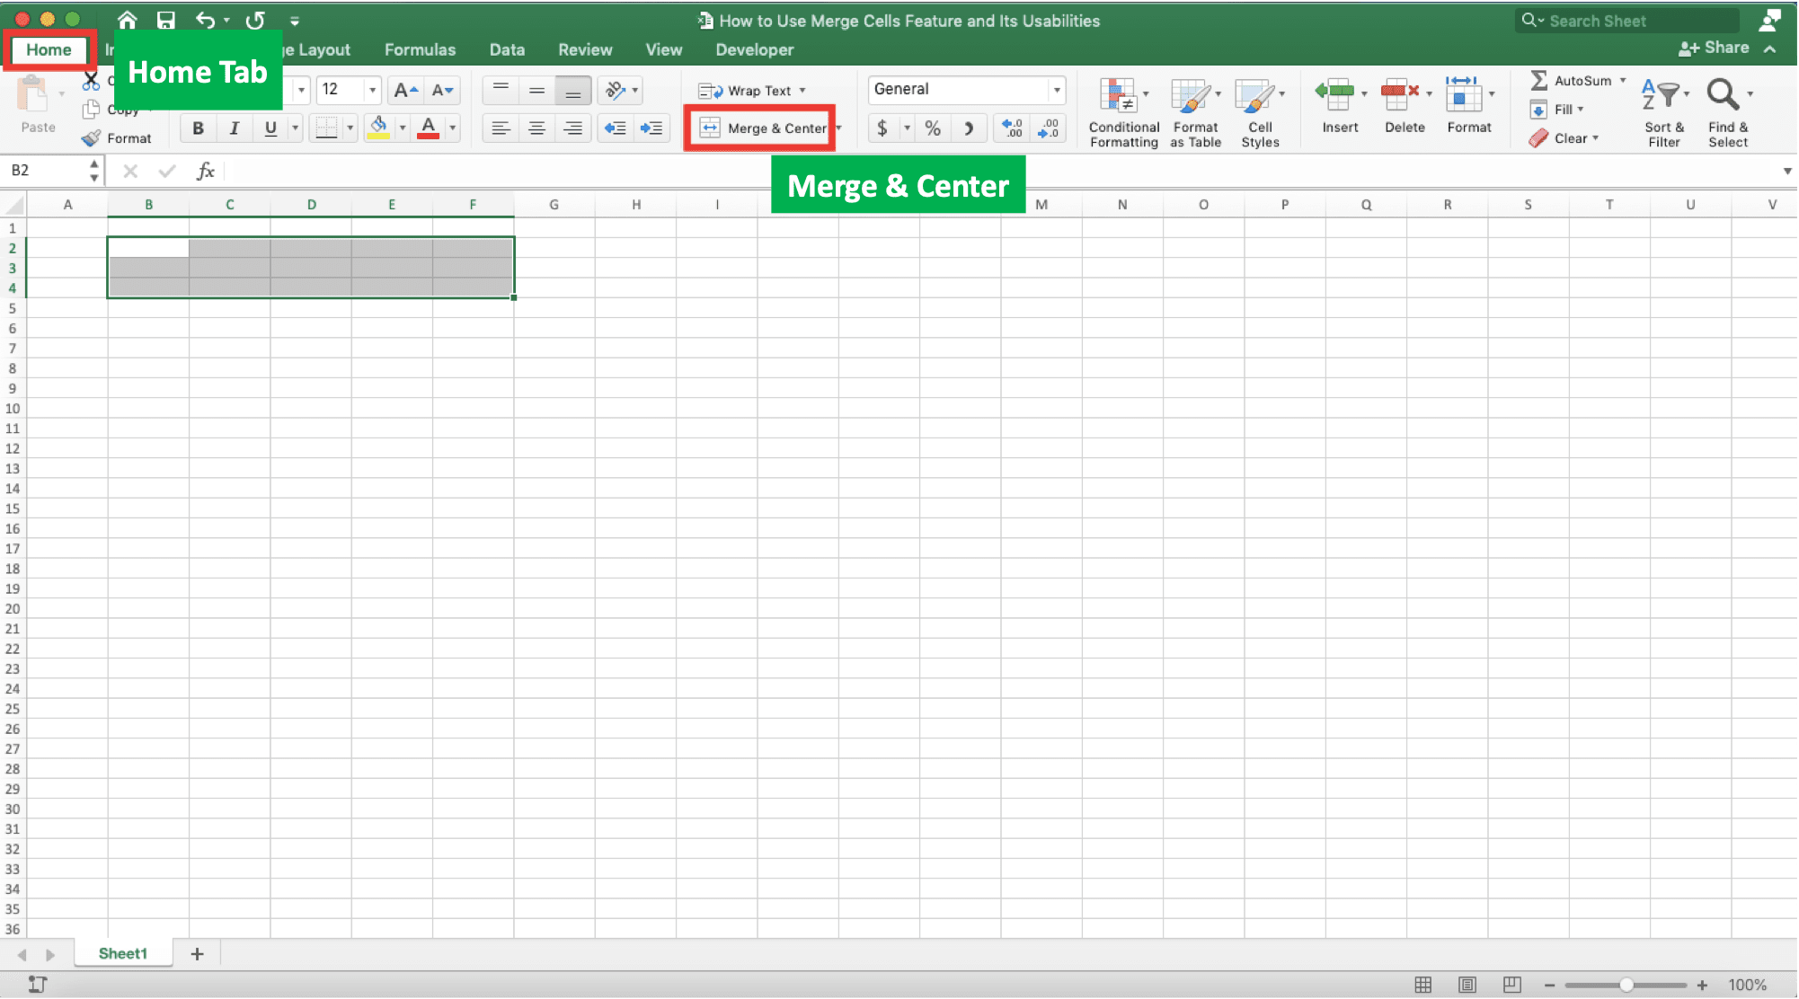
Task: Open Cell Styles gallery
Action: pyautogui.click(x=1260, y=112)
